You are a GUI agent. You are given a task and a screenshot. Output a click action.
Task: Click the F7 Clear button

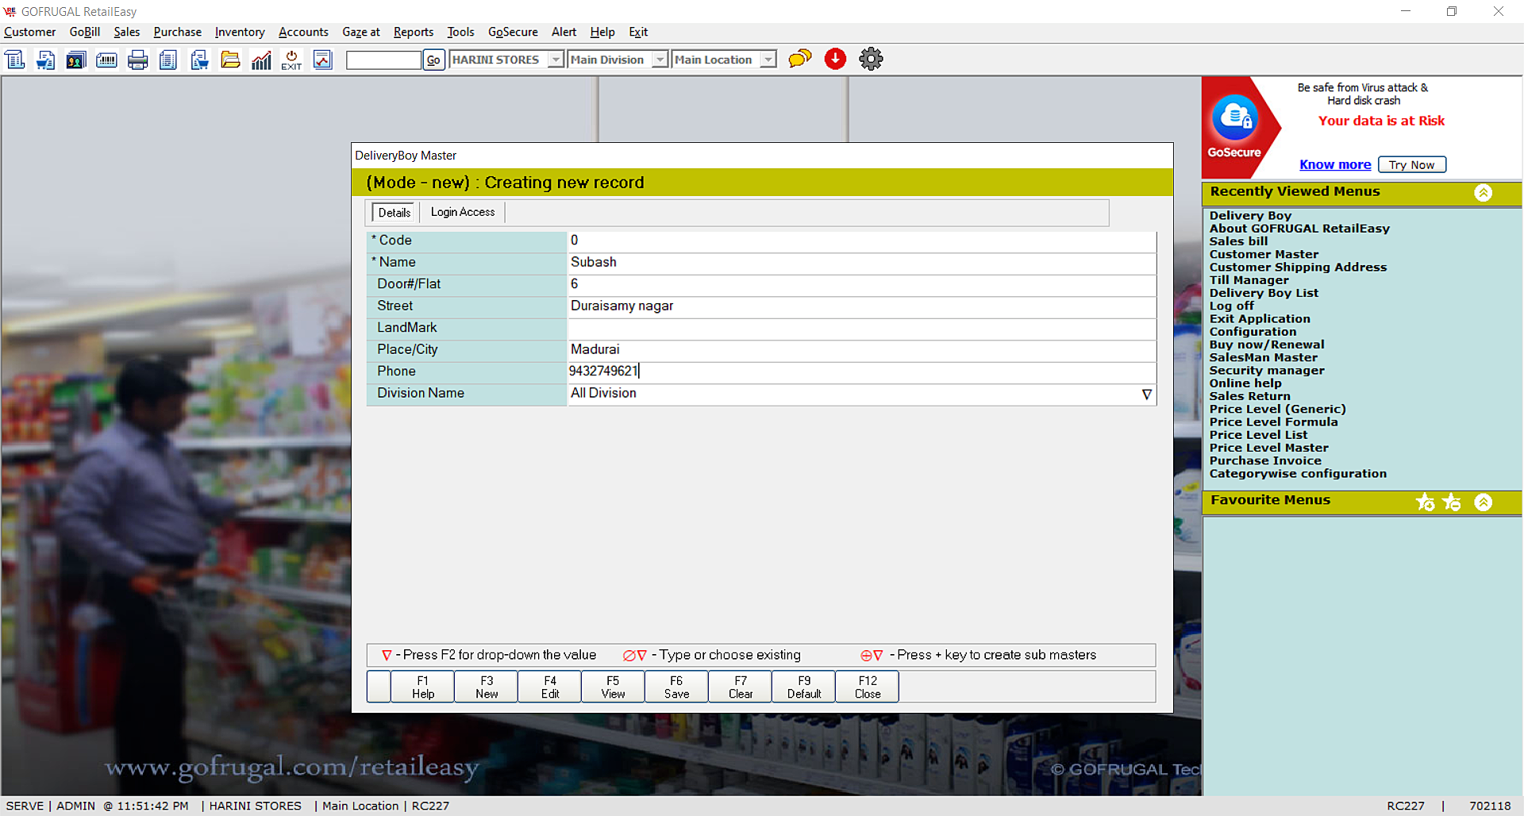pyautogui.click(x=741, y=687)
